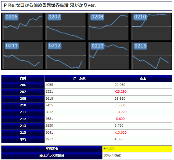This screenshot has width=174, height=160.
Task: View the 0211 graph thumbnail
Action: click(x=22, y=55)
